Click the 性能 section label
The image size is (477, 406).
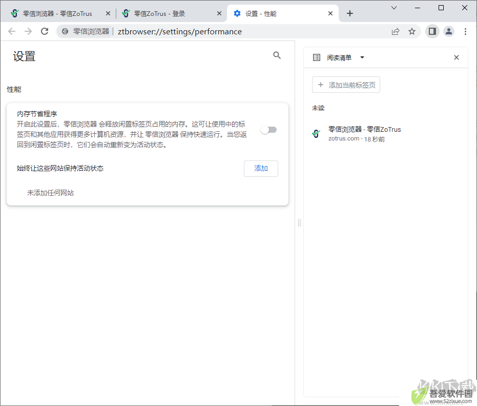click(x=14, y=89)
